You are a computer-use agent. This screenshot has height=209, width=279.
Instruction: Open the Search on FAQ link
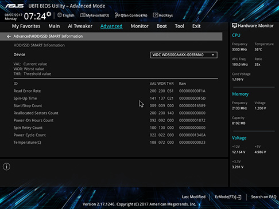263,197
